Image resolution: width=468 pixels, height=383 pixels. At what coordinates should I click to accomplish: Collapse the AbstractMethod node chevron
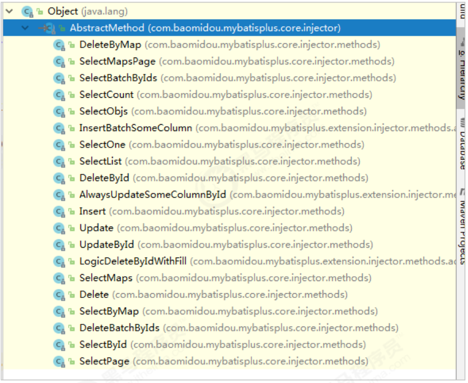click(x=25, y=28)
